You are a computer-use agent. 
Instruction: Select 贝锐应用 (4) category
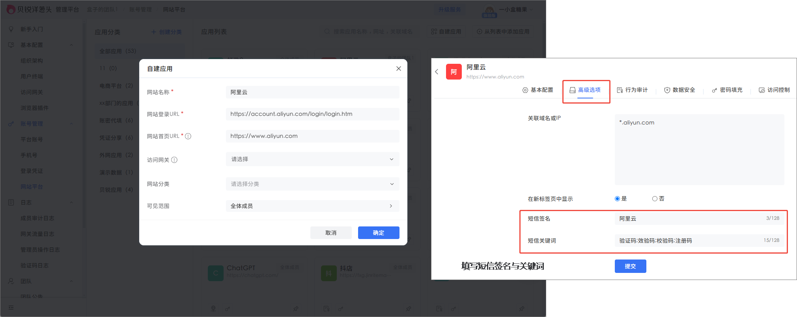click(x=116, y=190)
